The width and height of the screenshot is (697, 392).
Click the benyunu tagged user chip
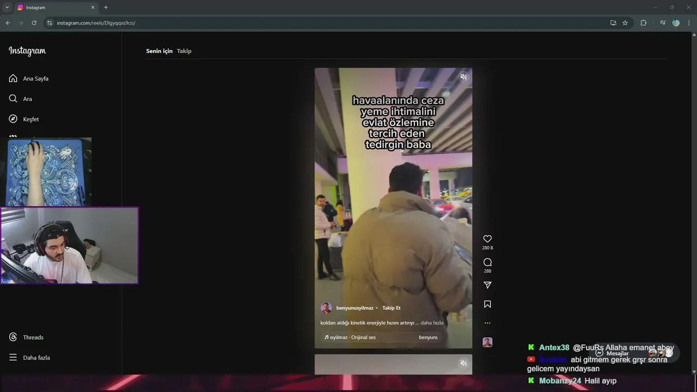click(428, 337)
